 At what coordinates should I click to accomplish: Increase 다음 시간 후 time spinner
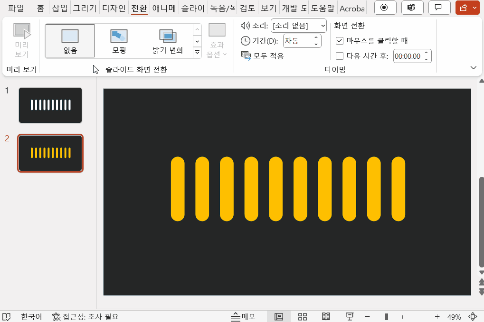426,53
